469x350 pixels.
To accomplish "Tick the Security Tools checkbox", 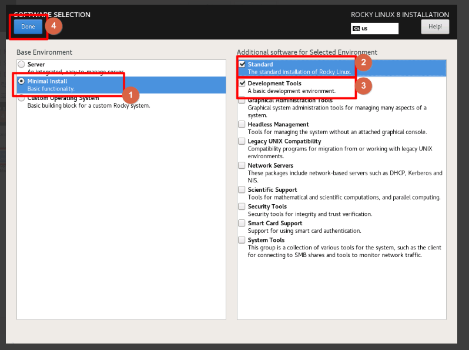I will tap(242, 206).
